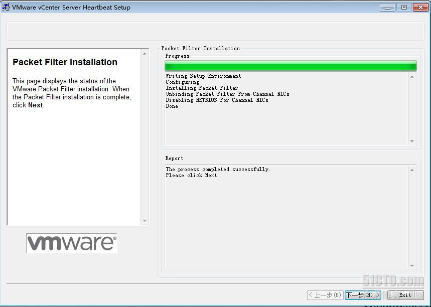
Task: Select the 'Done' log line
Action: 172,106
